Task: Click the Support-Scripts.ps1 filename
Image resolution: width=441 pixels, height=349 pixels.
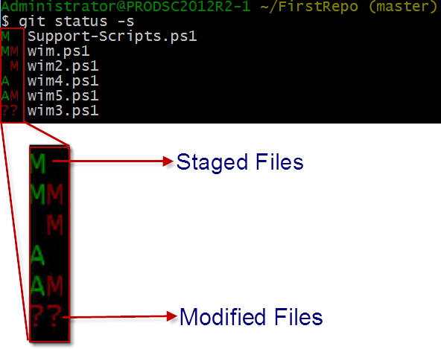Action: 112,36
